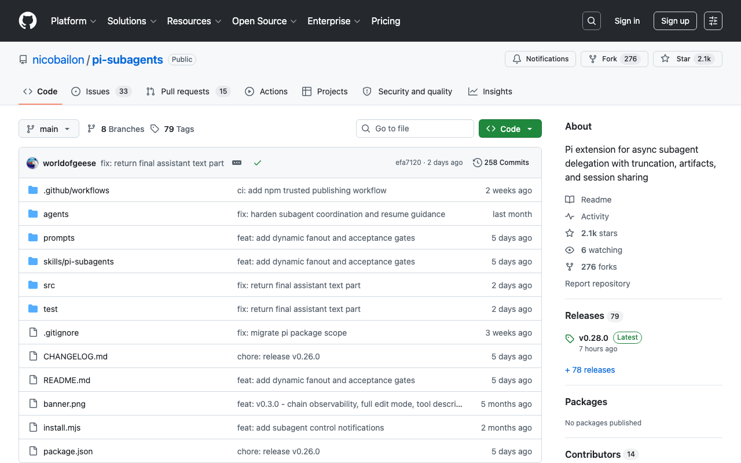Screen dimensions: 741x463
Task: Open banner.png file
Action: 64,404
